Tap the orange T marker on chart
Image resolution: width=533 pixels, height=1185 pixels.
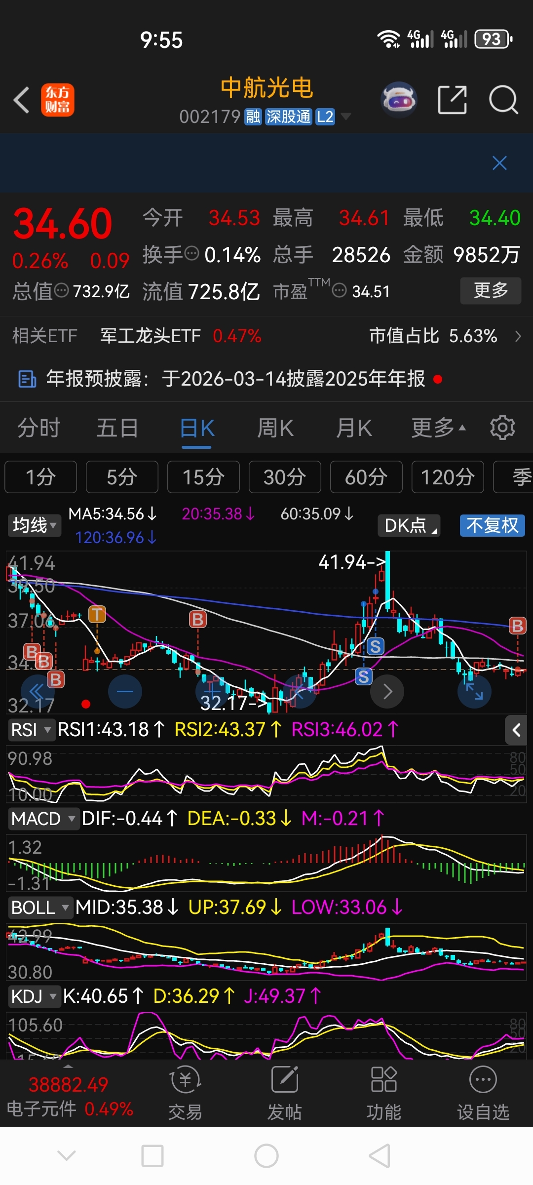pyautogui.click(x=97, y=614)
